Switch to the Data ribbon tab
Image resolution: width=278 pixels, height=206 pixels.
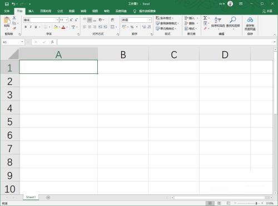(72, 11)
